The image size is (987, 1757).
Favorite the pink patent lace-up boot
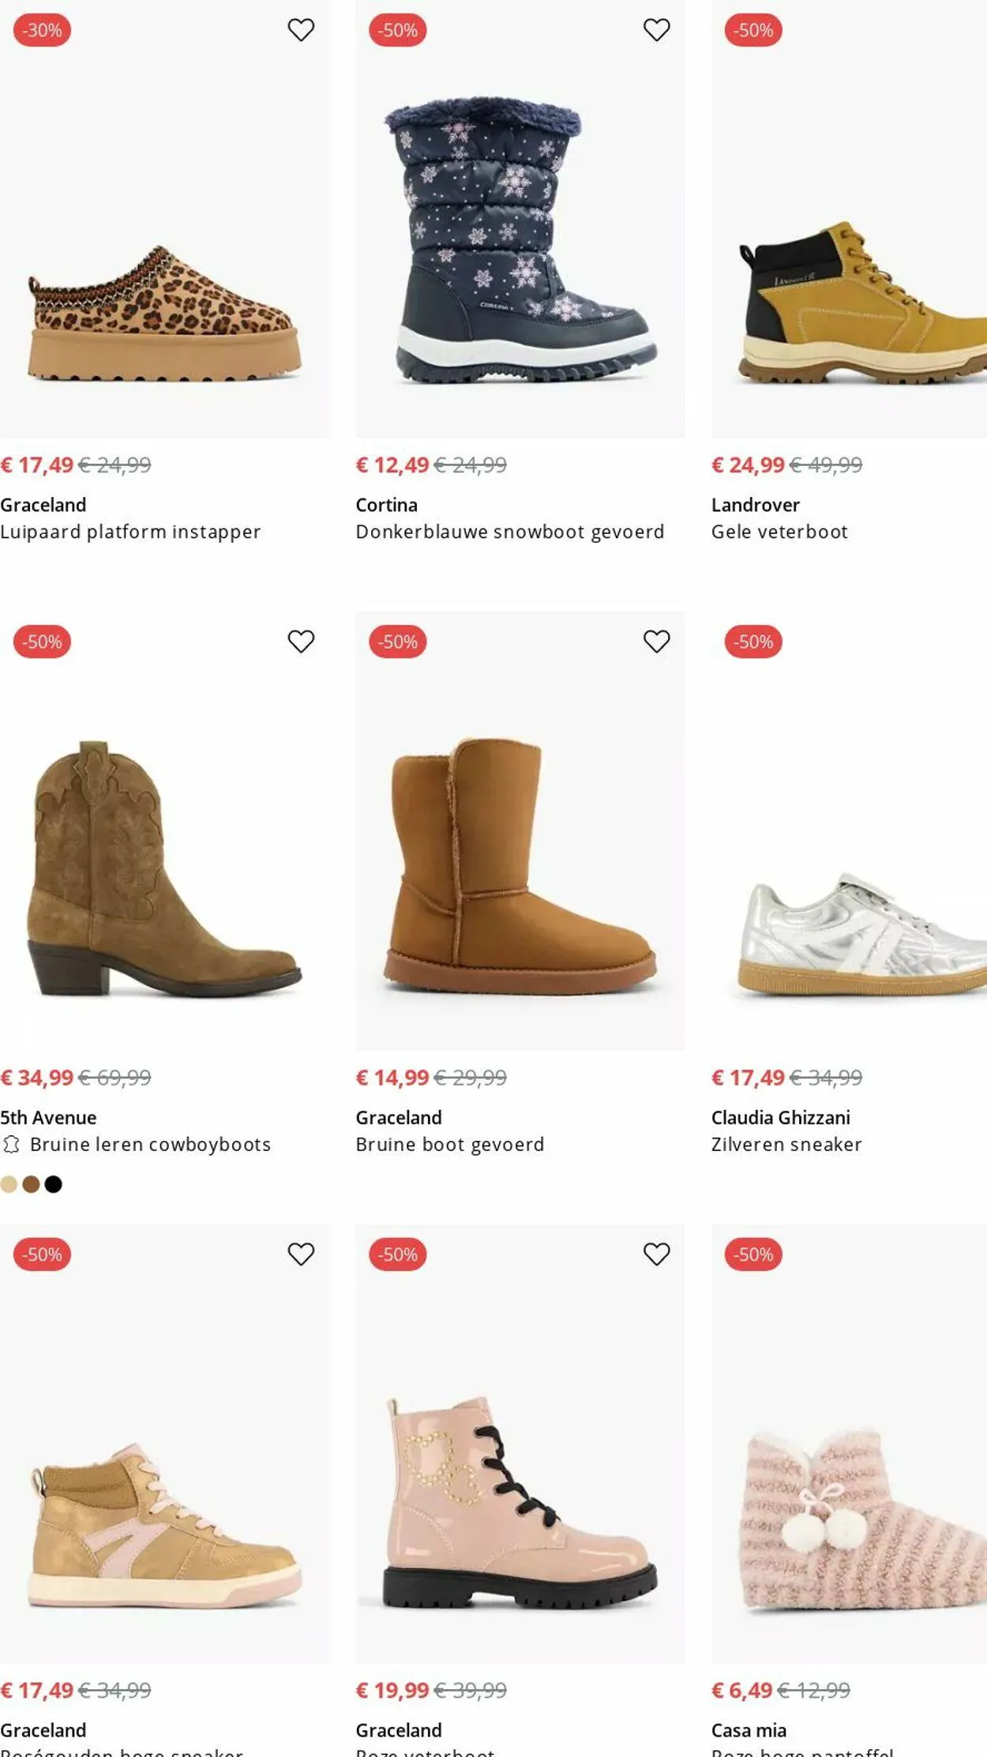656,1254
